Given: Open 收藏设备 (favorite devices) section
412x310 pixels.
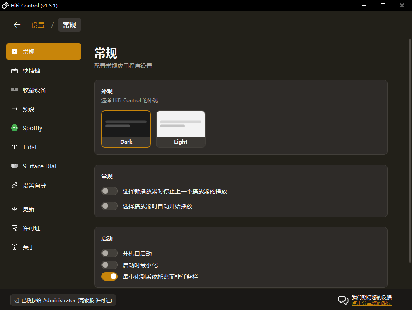Looking at the screenshot, I should pyautogui.click(x=33, y=90).
